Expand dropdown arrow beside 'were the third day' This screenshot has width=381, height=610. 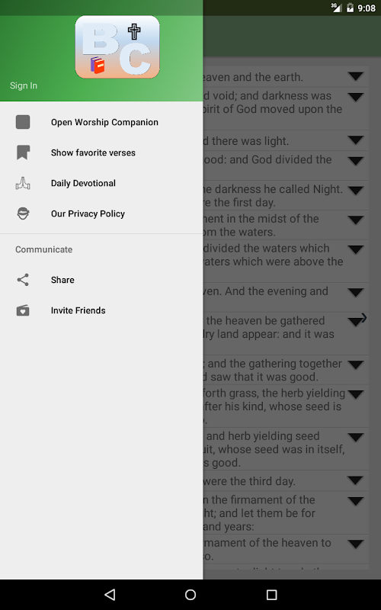coord(356,480)
